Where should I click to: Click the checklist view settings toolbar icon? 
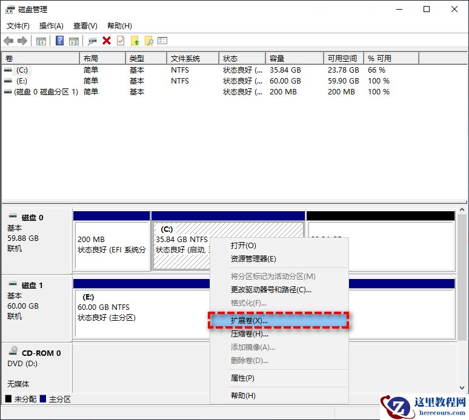point(162,41)
